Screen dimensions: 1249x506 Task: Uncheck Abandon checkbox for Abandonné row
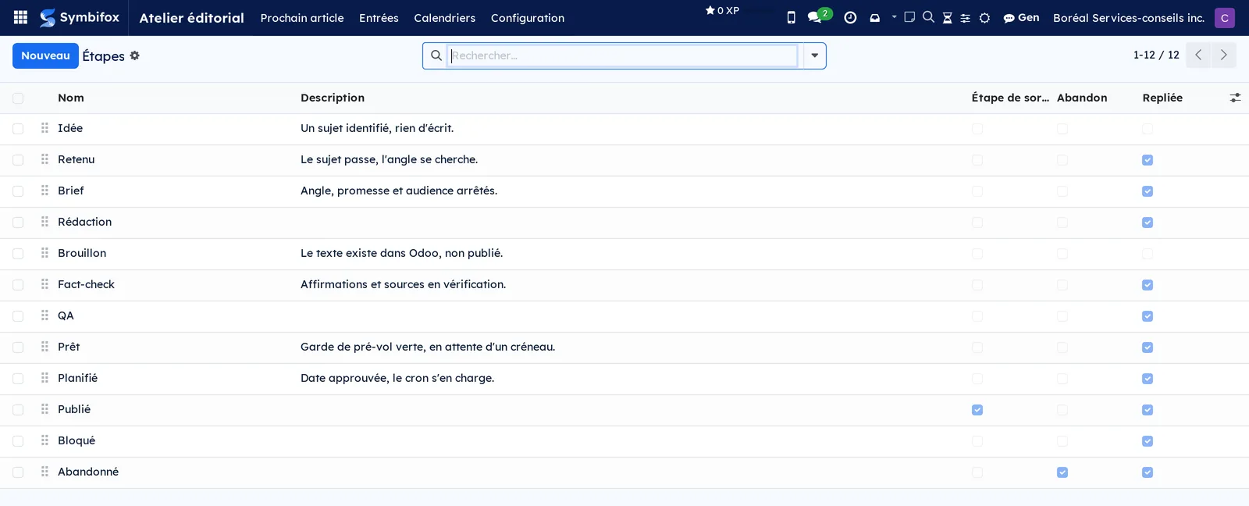coord(1062,472)
